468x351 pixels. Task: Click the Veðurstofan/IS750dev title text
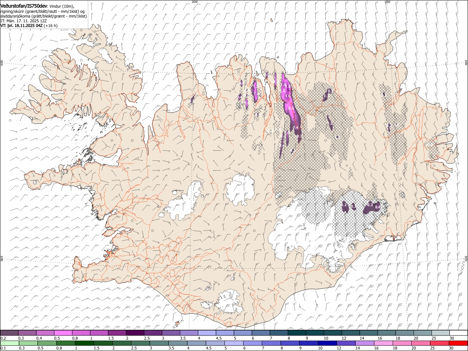[24, 6]
